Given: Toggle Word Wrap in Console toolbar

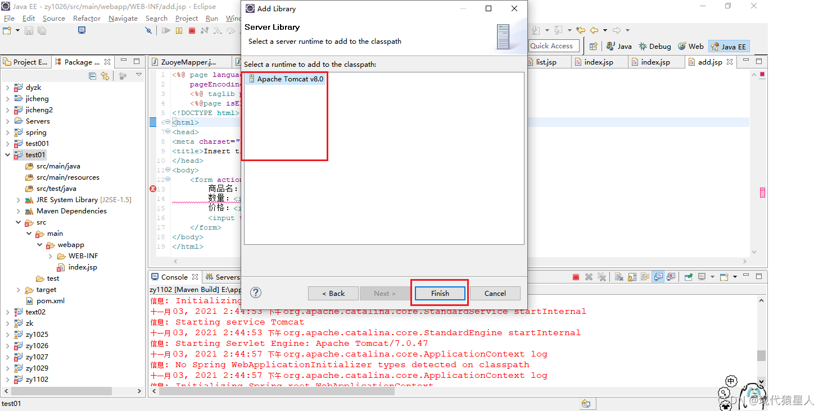Looking at the screenshot, I should (x=645, y=277).
